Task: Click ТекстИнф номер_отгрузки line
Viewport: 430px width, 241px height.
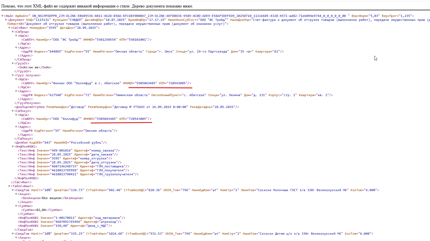Action: (x=65, y=158)
